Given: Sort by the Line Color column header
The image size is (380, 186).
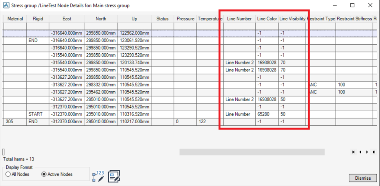Looking at the screenshot, I should [267, 18].
